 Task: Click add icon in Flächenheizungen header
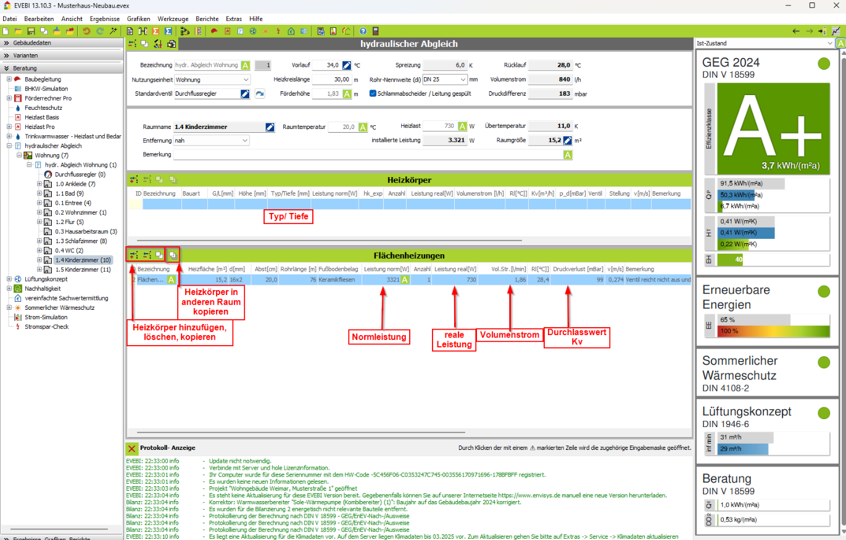(x=133, y=254)
